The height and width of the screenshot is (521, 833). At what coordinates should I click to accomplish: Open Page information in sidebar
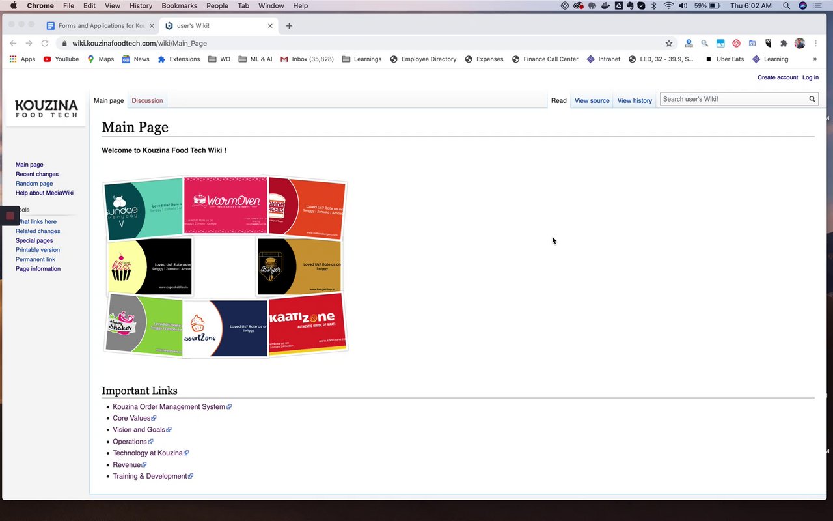point(38,268)
